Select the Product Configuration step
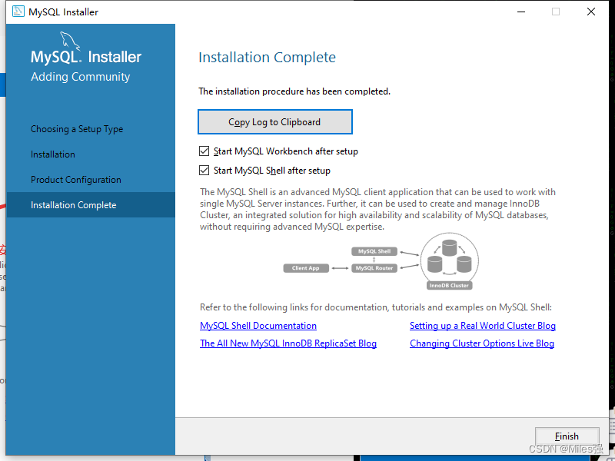This screenshot has width=615, height=461. [76, 180]
